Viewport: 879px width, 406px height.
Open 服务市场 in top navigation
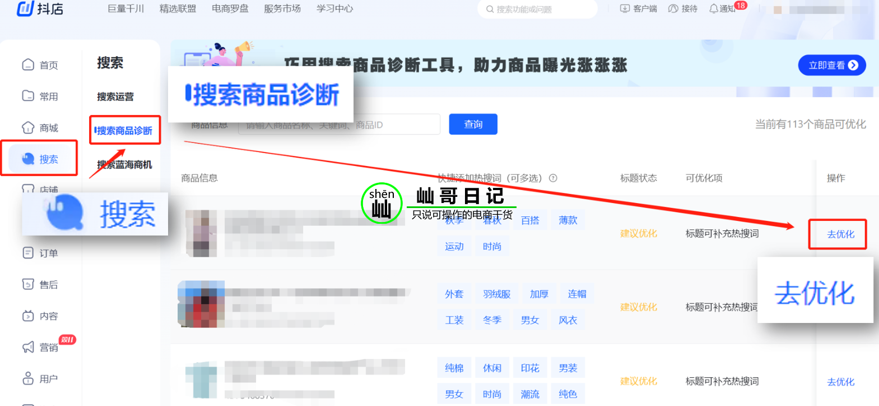coord(282,8)
